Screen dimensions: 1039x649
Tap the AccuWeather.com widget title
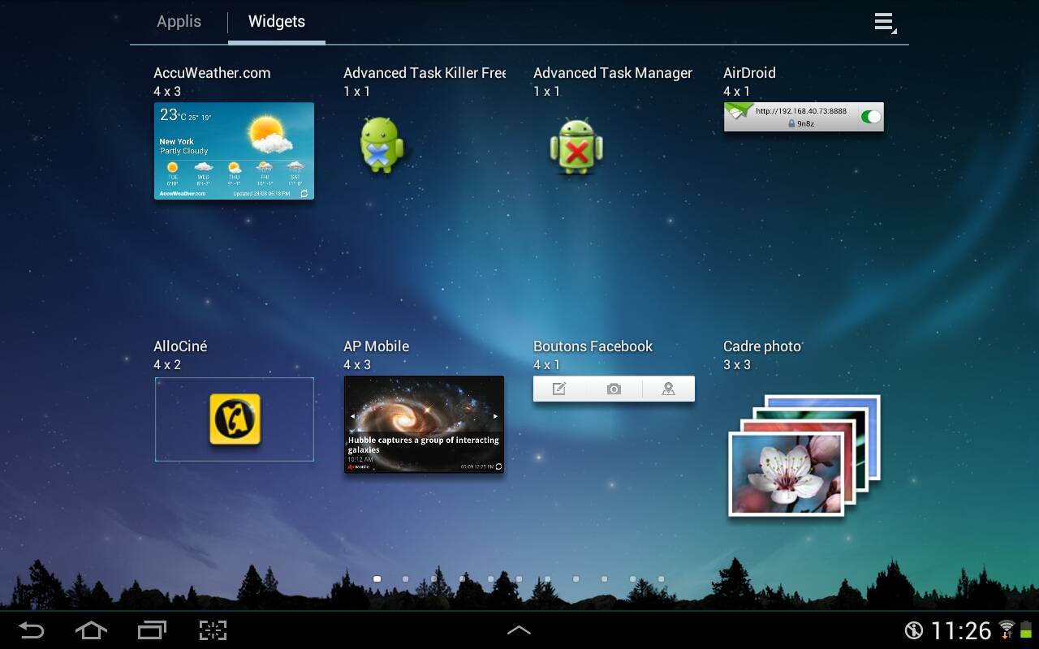click(x=212, y=73)
